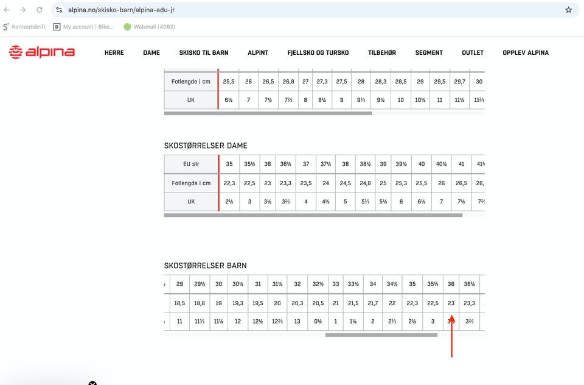The width and height of the screenshot is (584, 385).
Task: Click EU size 40 in Dame table
Action: [421, 164]
